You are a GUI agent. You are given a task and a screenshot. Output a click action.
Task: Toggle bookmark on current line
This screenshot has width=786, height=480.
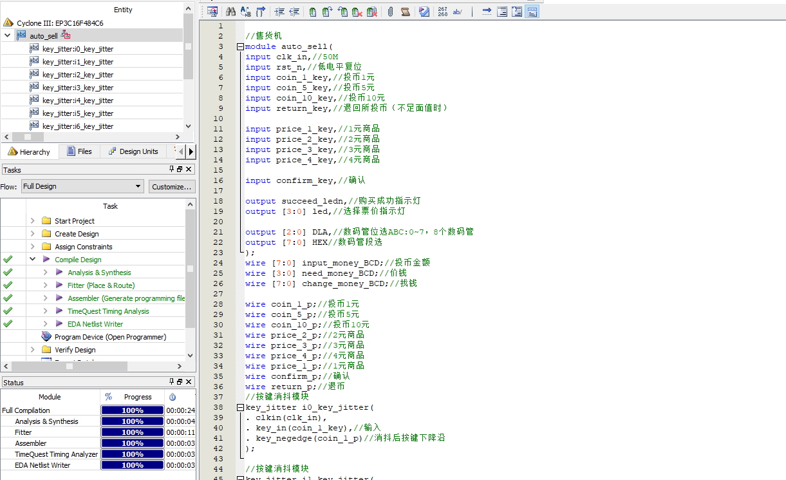tap(313, 12)
